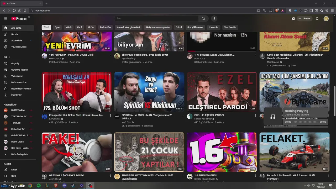This screenshot has width=336, height=189.
Task: Click the Brave Rewards triangle icon
Action: pos(282,10)
